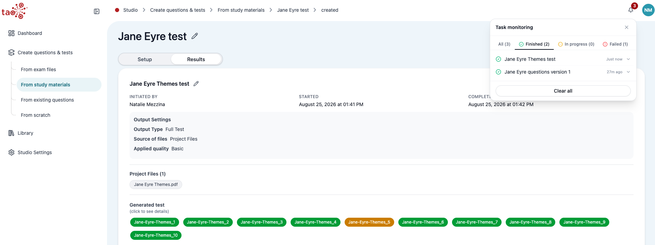Open Jane-Eyre-Themes_1 question details
The height and width of the screenshot is (245, 655).
pyautogui.click(x=154, y=222)
